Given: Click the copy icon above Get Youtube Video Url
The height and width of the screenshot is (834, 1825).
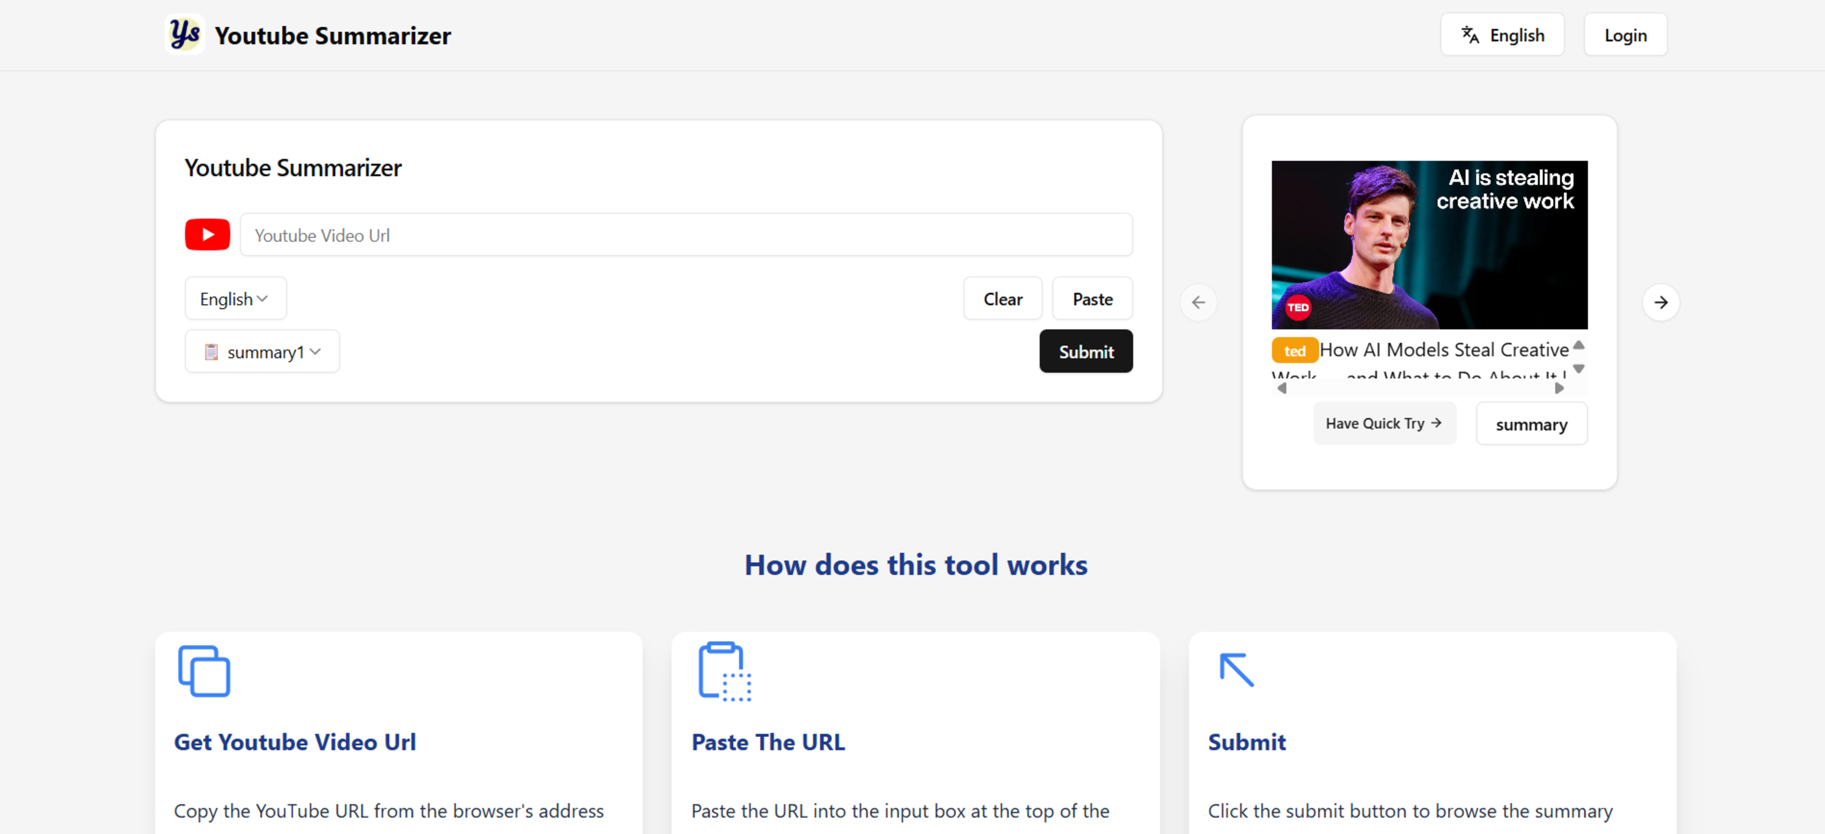Looking at the screenshot, I should tap(204, 671).
